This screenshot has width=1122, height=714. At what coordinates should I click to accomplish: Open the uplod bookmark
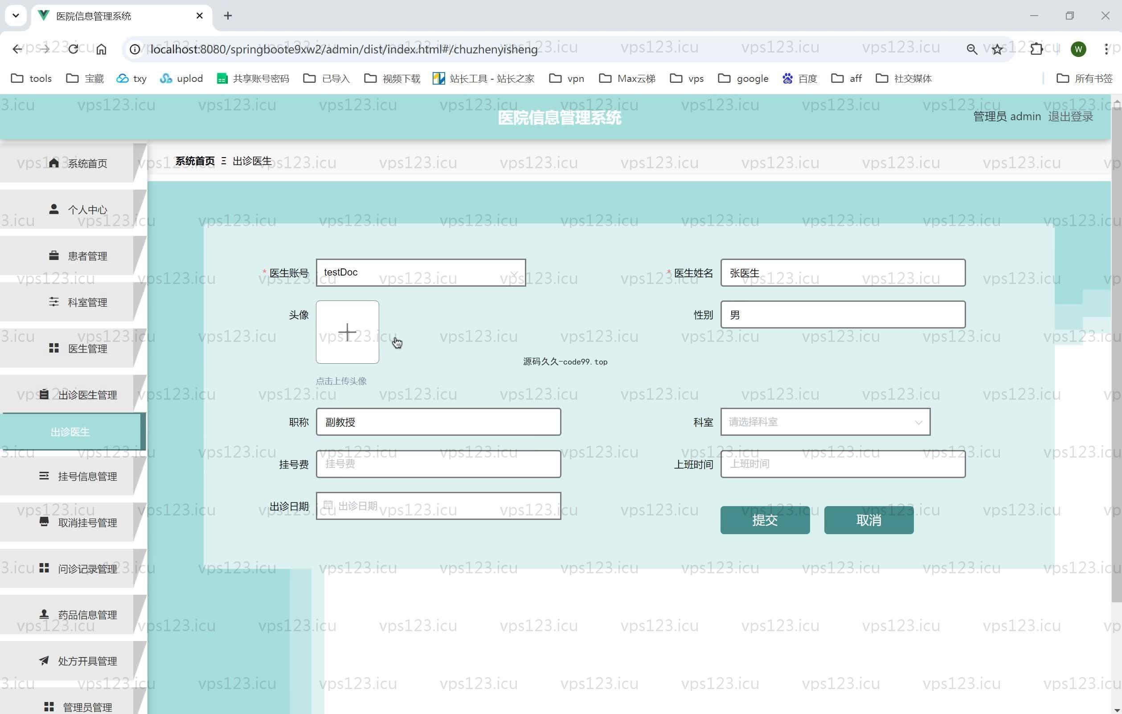coord(181,78)
